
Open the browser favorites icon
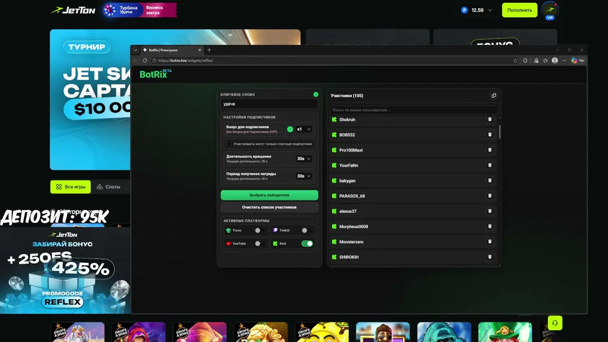click(545, 60)
